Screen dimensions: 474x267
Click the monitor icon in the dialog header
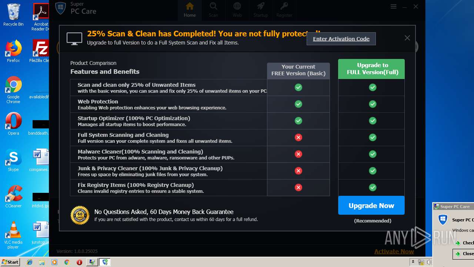(x=74, y=39)
